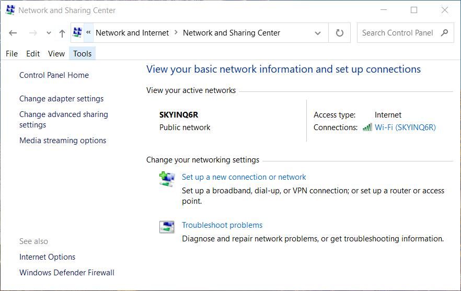The width and height of the screenshot is (461, 291).
Task: Expand the hidden breadcrumb chevron
Action: (x=88, y=32)
